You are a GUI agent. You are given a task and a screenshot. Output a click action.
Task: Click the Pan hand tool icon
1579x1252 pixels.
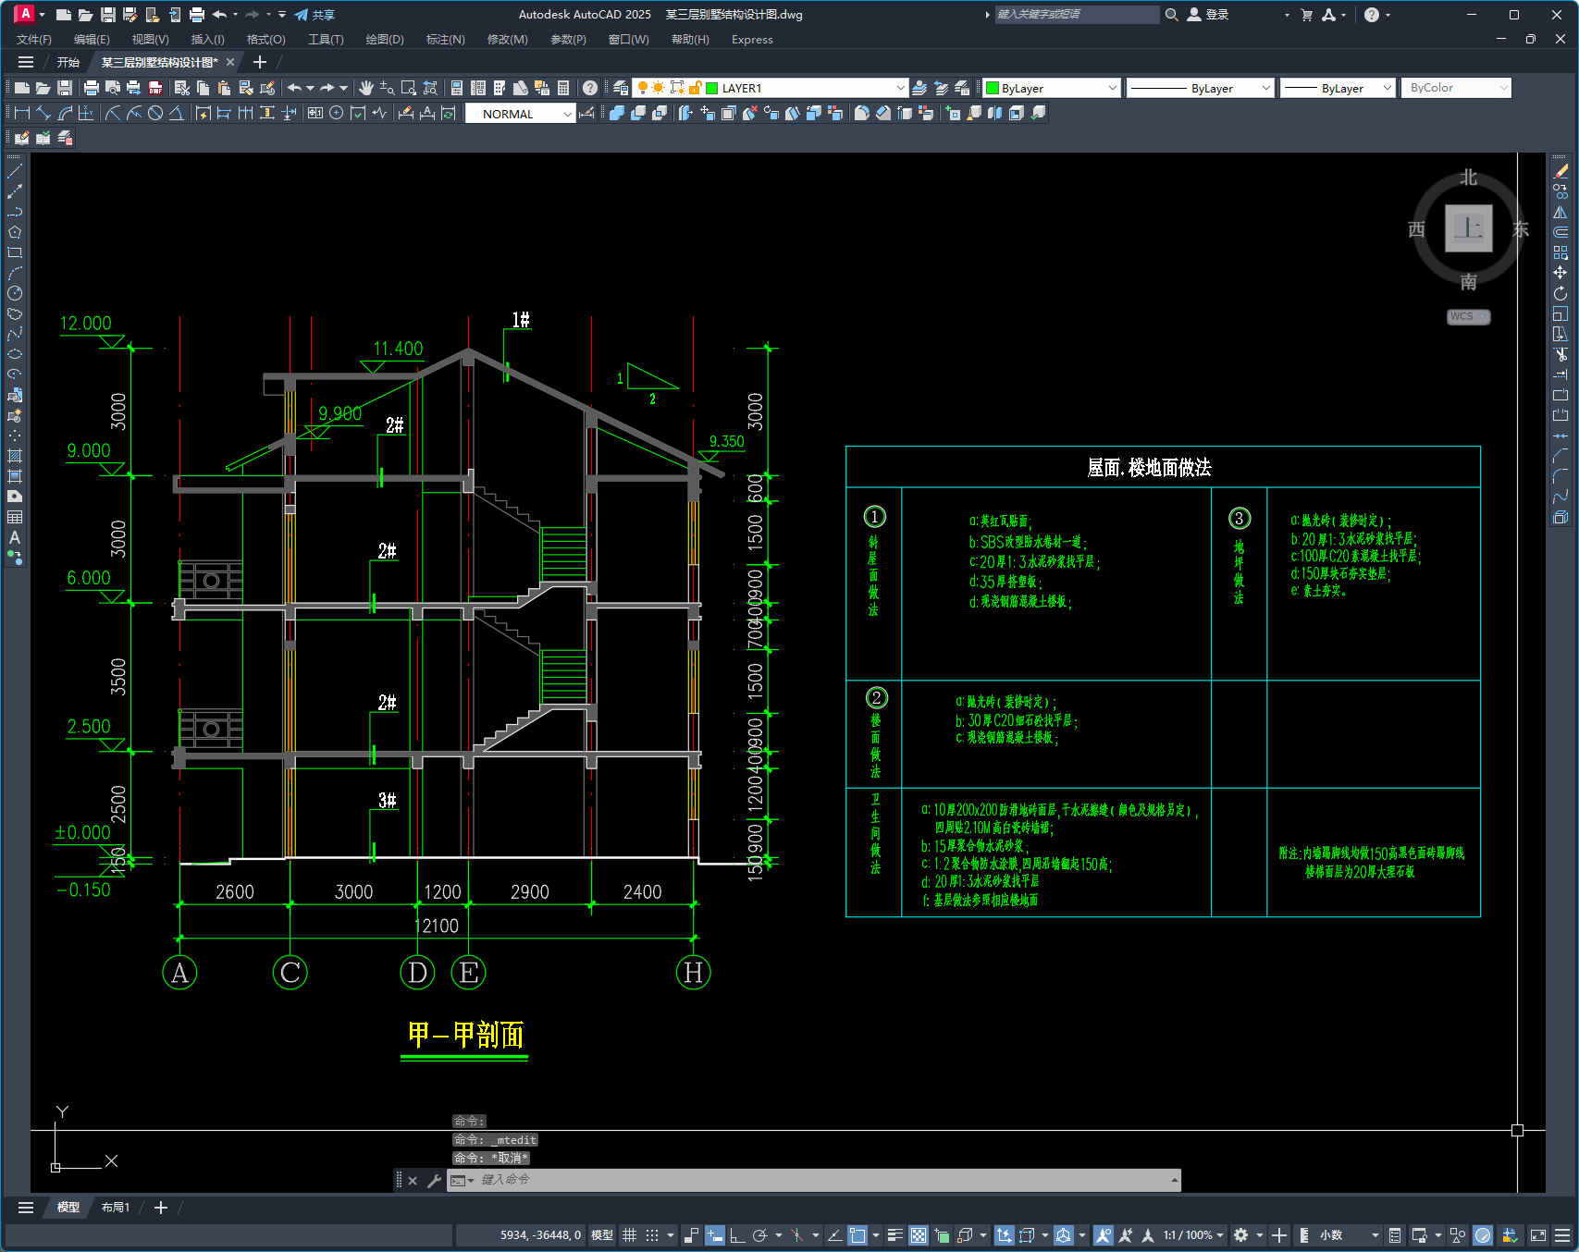pyautogui.click(x=366, y=88)
